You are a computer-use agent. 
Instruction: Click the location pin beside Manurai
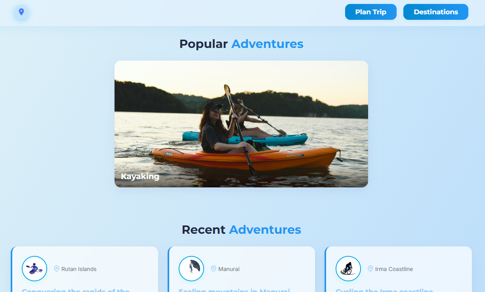point(214,269)
